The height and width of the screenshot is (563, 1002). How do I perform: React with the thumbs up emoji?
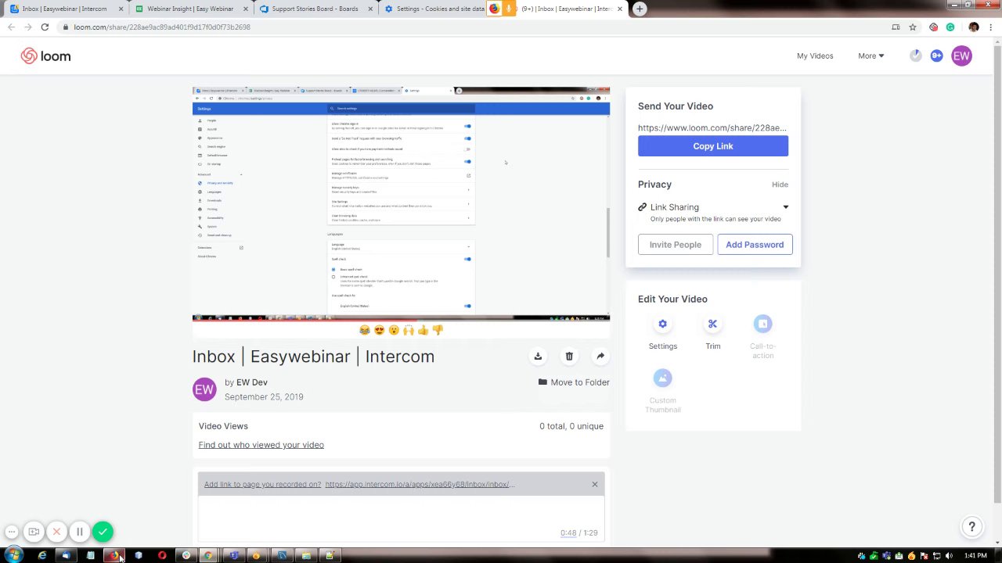click(x=424, y=330)
